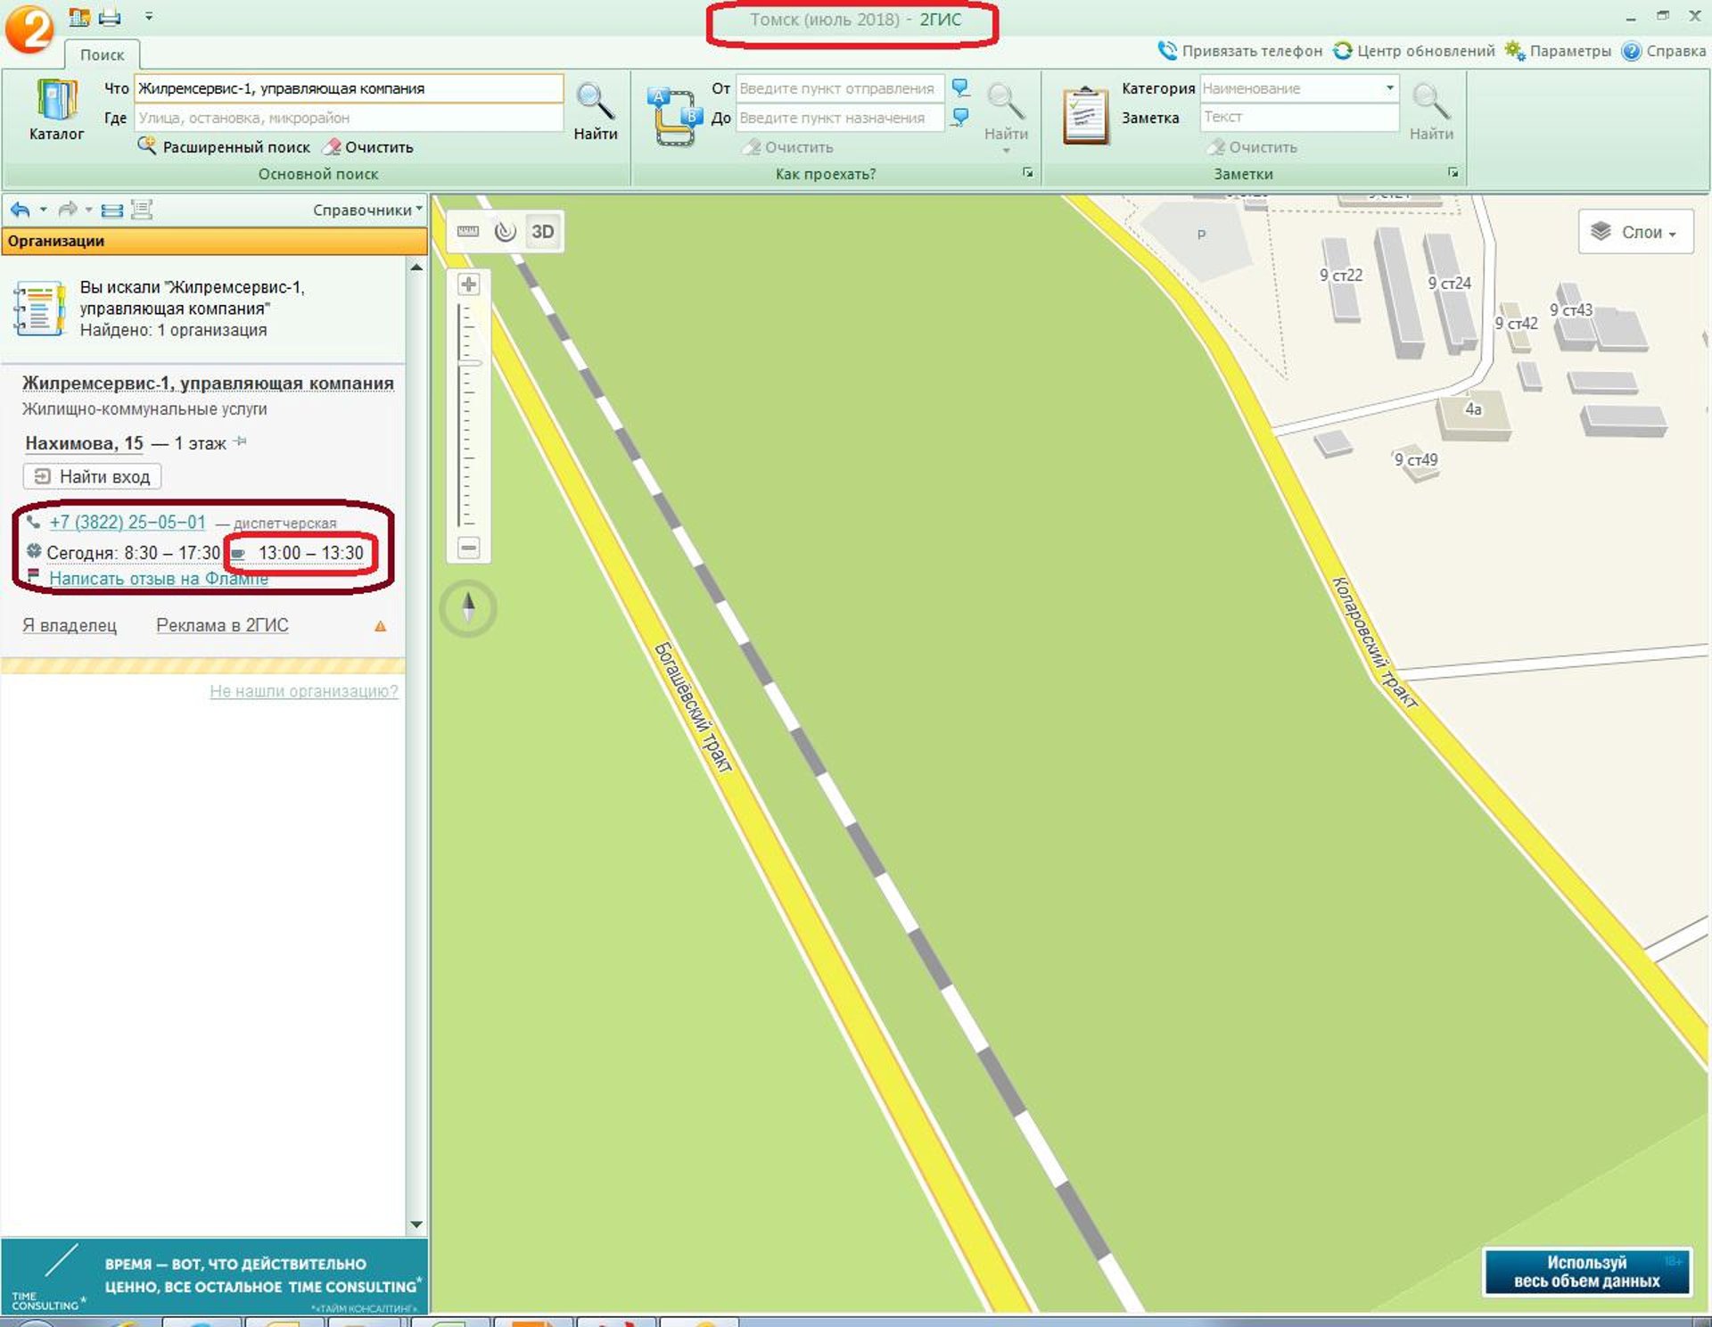Open the Справочники dropdown
The height and width of the screenshot is (1327, 1712).
tap(367, 210)
